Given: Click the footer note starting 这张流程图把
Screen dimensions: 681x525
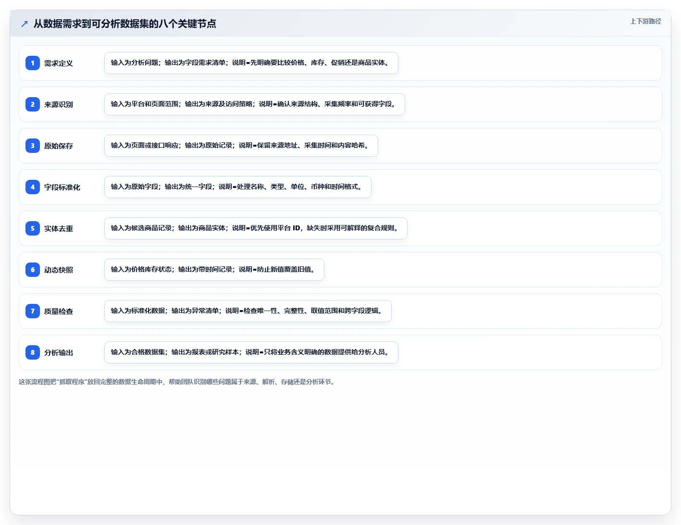Looking at the screenshot, I should click(178, 382).
